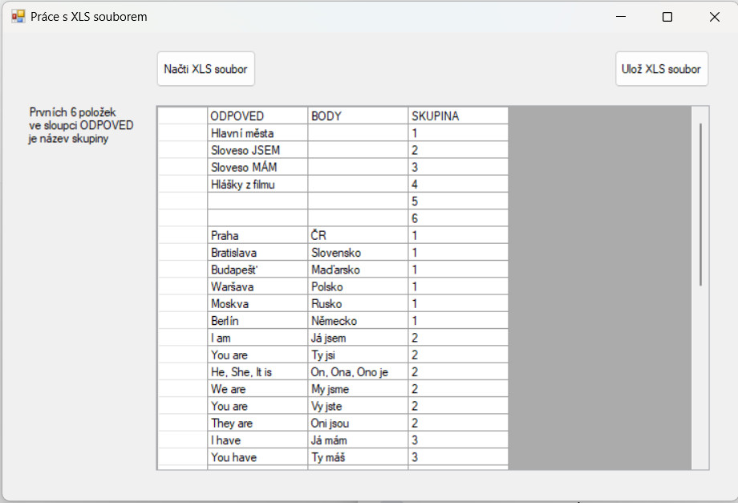738x503 pixels.
Task: Click the 'We are' cell
Action: 257,388
